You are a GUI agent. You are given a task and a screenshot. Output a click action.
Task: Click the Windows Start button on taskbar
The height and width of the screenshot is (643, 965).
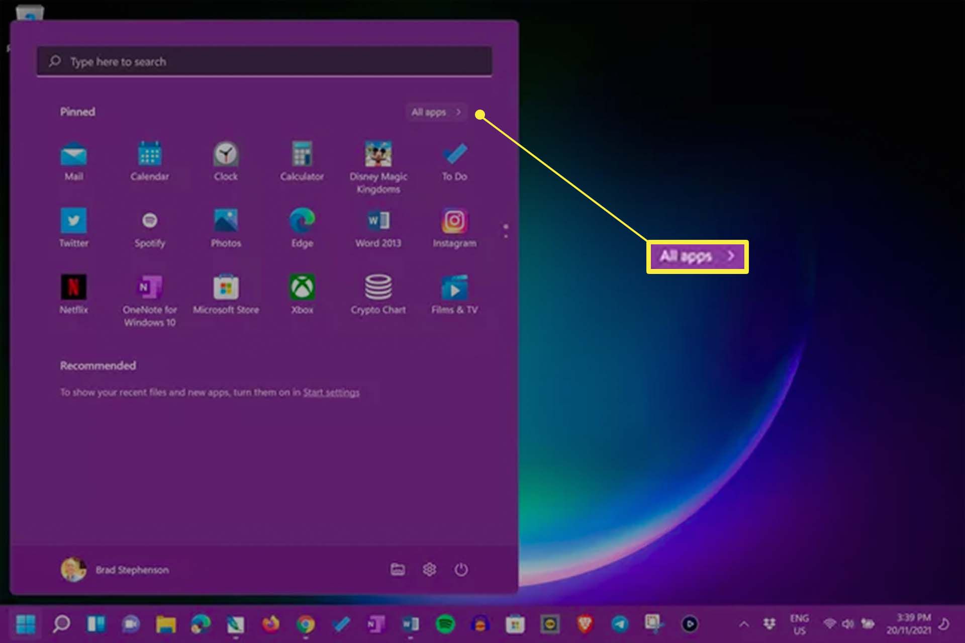point(26,624)
